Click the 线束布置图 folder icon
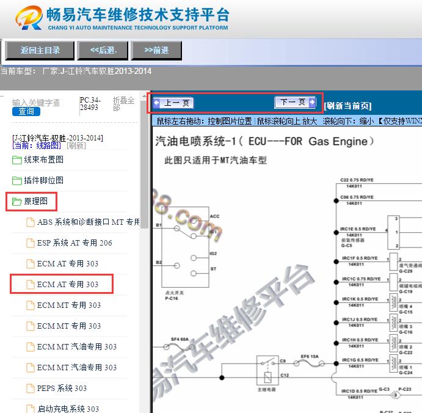This screenshot has height=413, width=422. pos(17,160)
